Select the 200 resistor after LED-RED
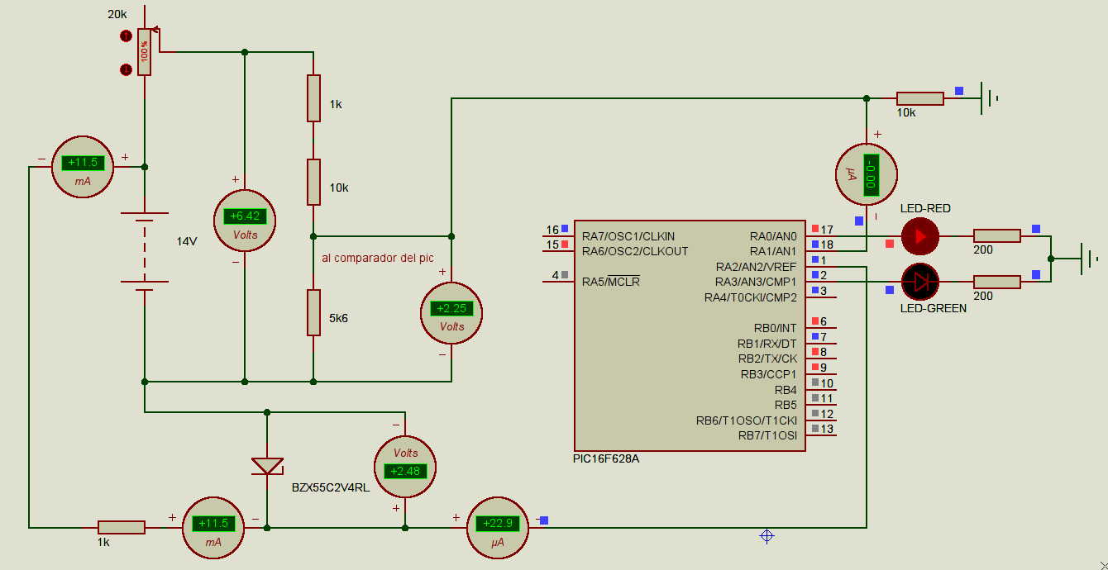 996,235
